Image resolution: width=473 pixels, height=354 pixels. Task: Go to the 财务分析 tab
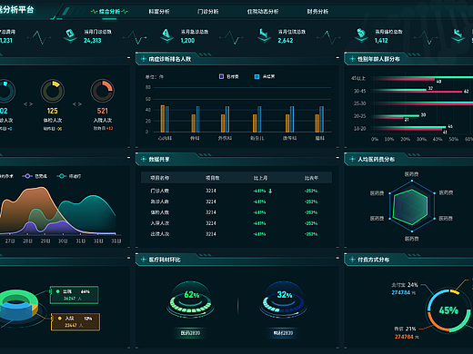[x=317, y=12]
